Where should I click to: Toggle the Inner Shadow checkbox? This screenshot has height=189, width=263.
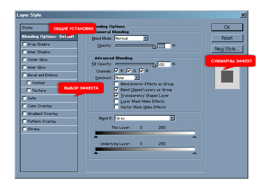[x=25, y=52]
